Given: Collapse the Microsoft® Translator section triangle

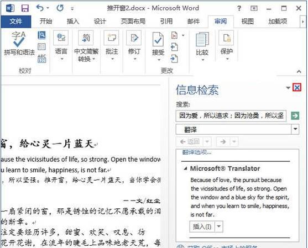Looking at the screenshot, I should pos(185,168).
